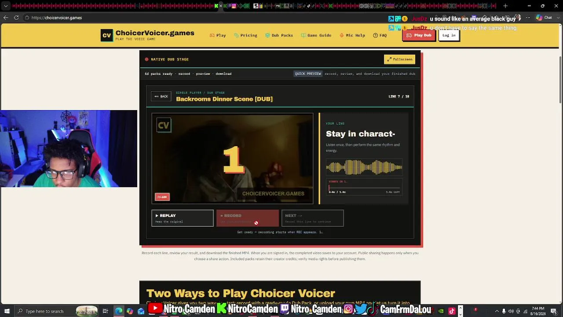The width and height of the screenshot is (563, 317).
Task: Open Task View on the taskbar
Action: [106, 311]
